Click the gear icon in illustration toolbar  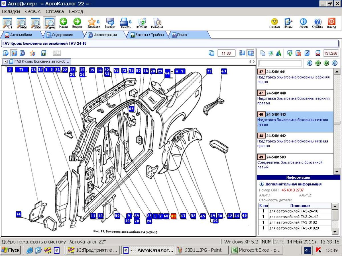pyautogui.click(x=22, y=53)
